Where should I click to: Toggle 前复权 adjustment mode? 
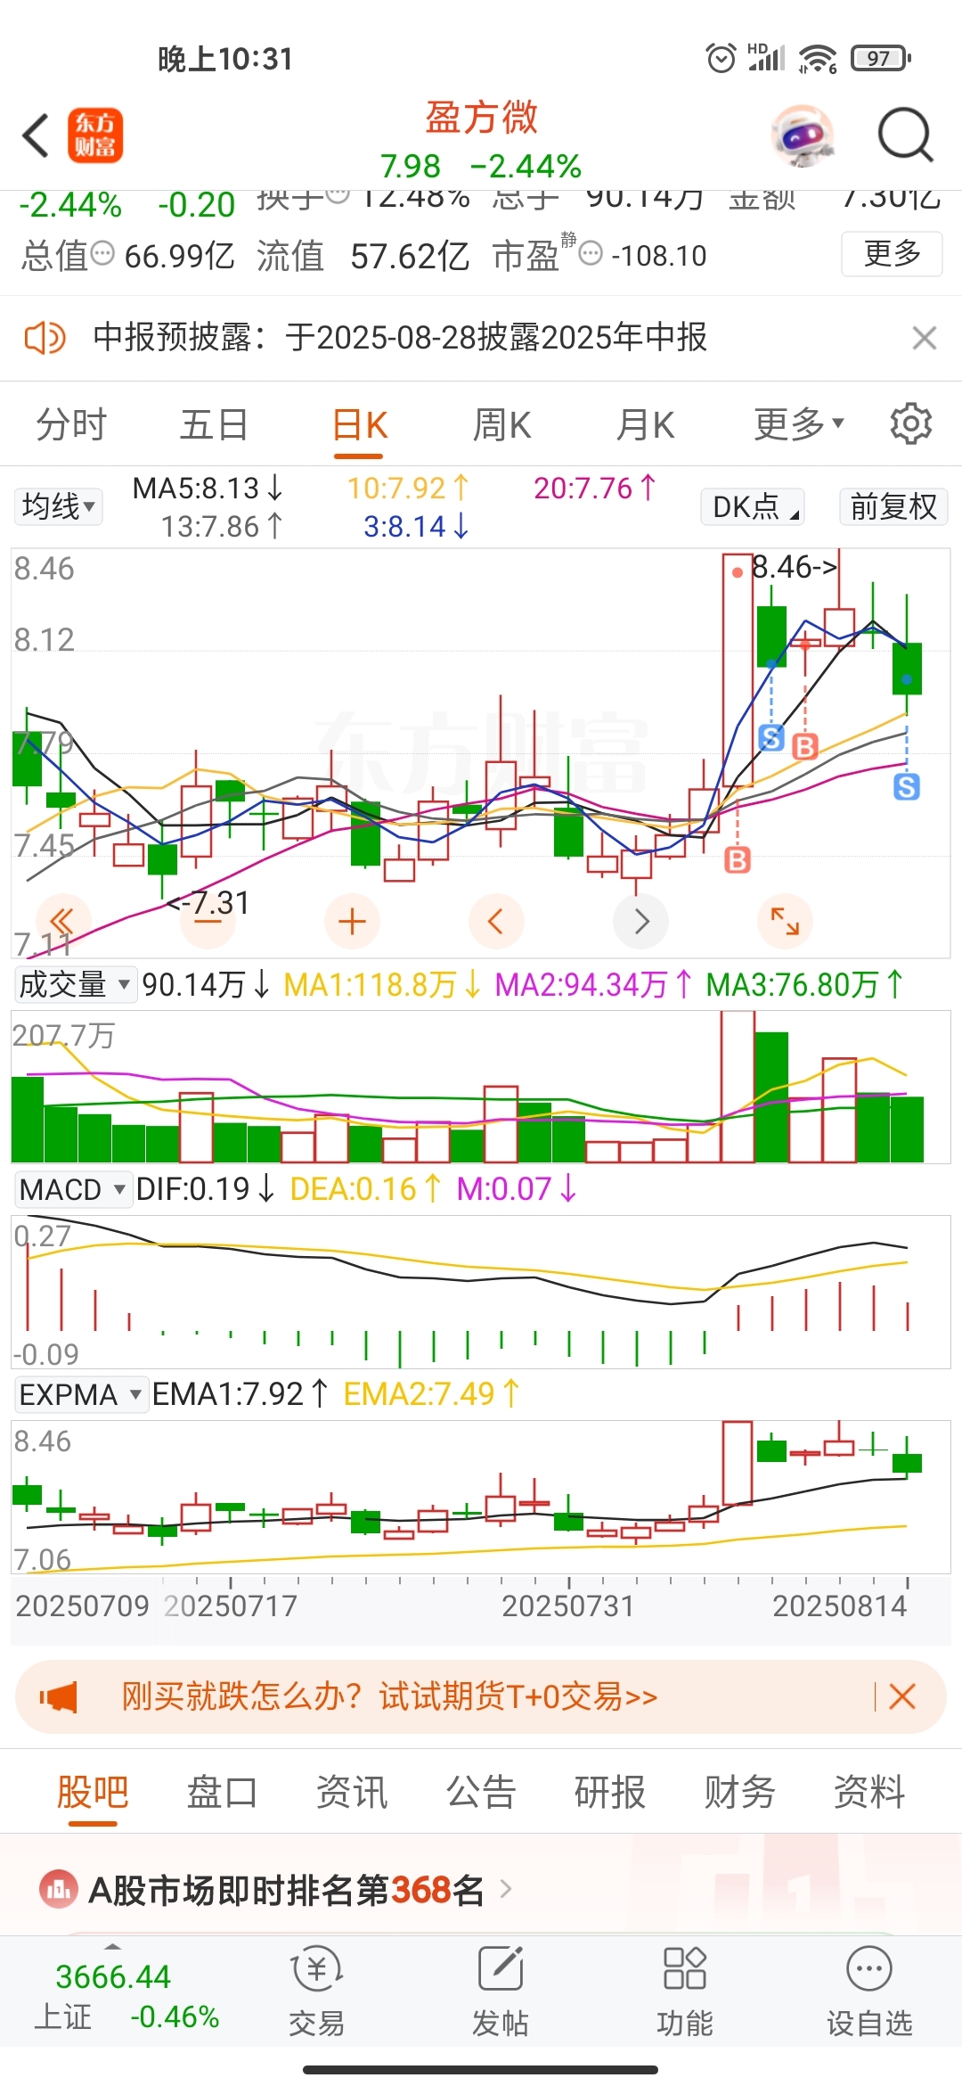[893, 506]
